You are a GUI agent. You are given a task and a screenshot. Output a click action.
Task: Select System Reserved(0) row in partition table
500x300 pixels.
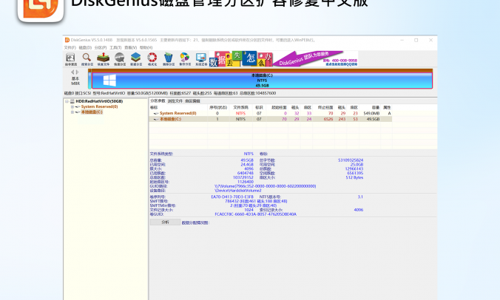(271, 113)
